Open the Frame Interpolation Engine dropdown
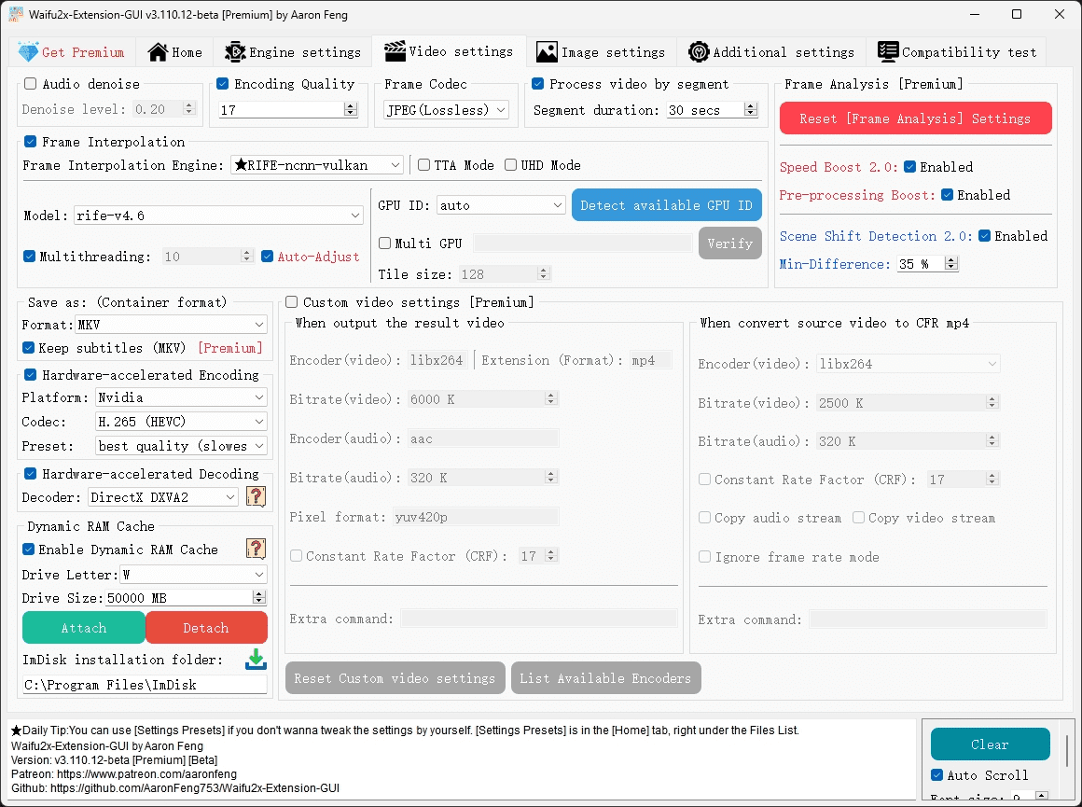Viewport: 1082px width, 807px height. (317, 165)
